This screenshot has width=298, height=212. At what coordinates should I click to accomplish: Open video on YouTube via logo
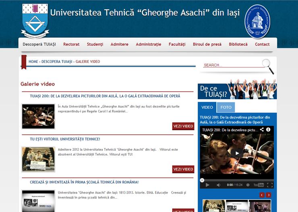pyautogui.click(x=259, y=185)
